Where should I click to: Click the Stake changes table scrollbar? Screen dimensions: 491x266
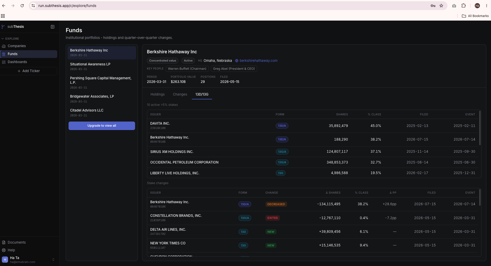[480, 198]
